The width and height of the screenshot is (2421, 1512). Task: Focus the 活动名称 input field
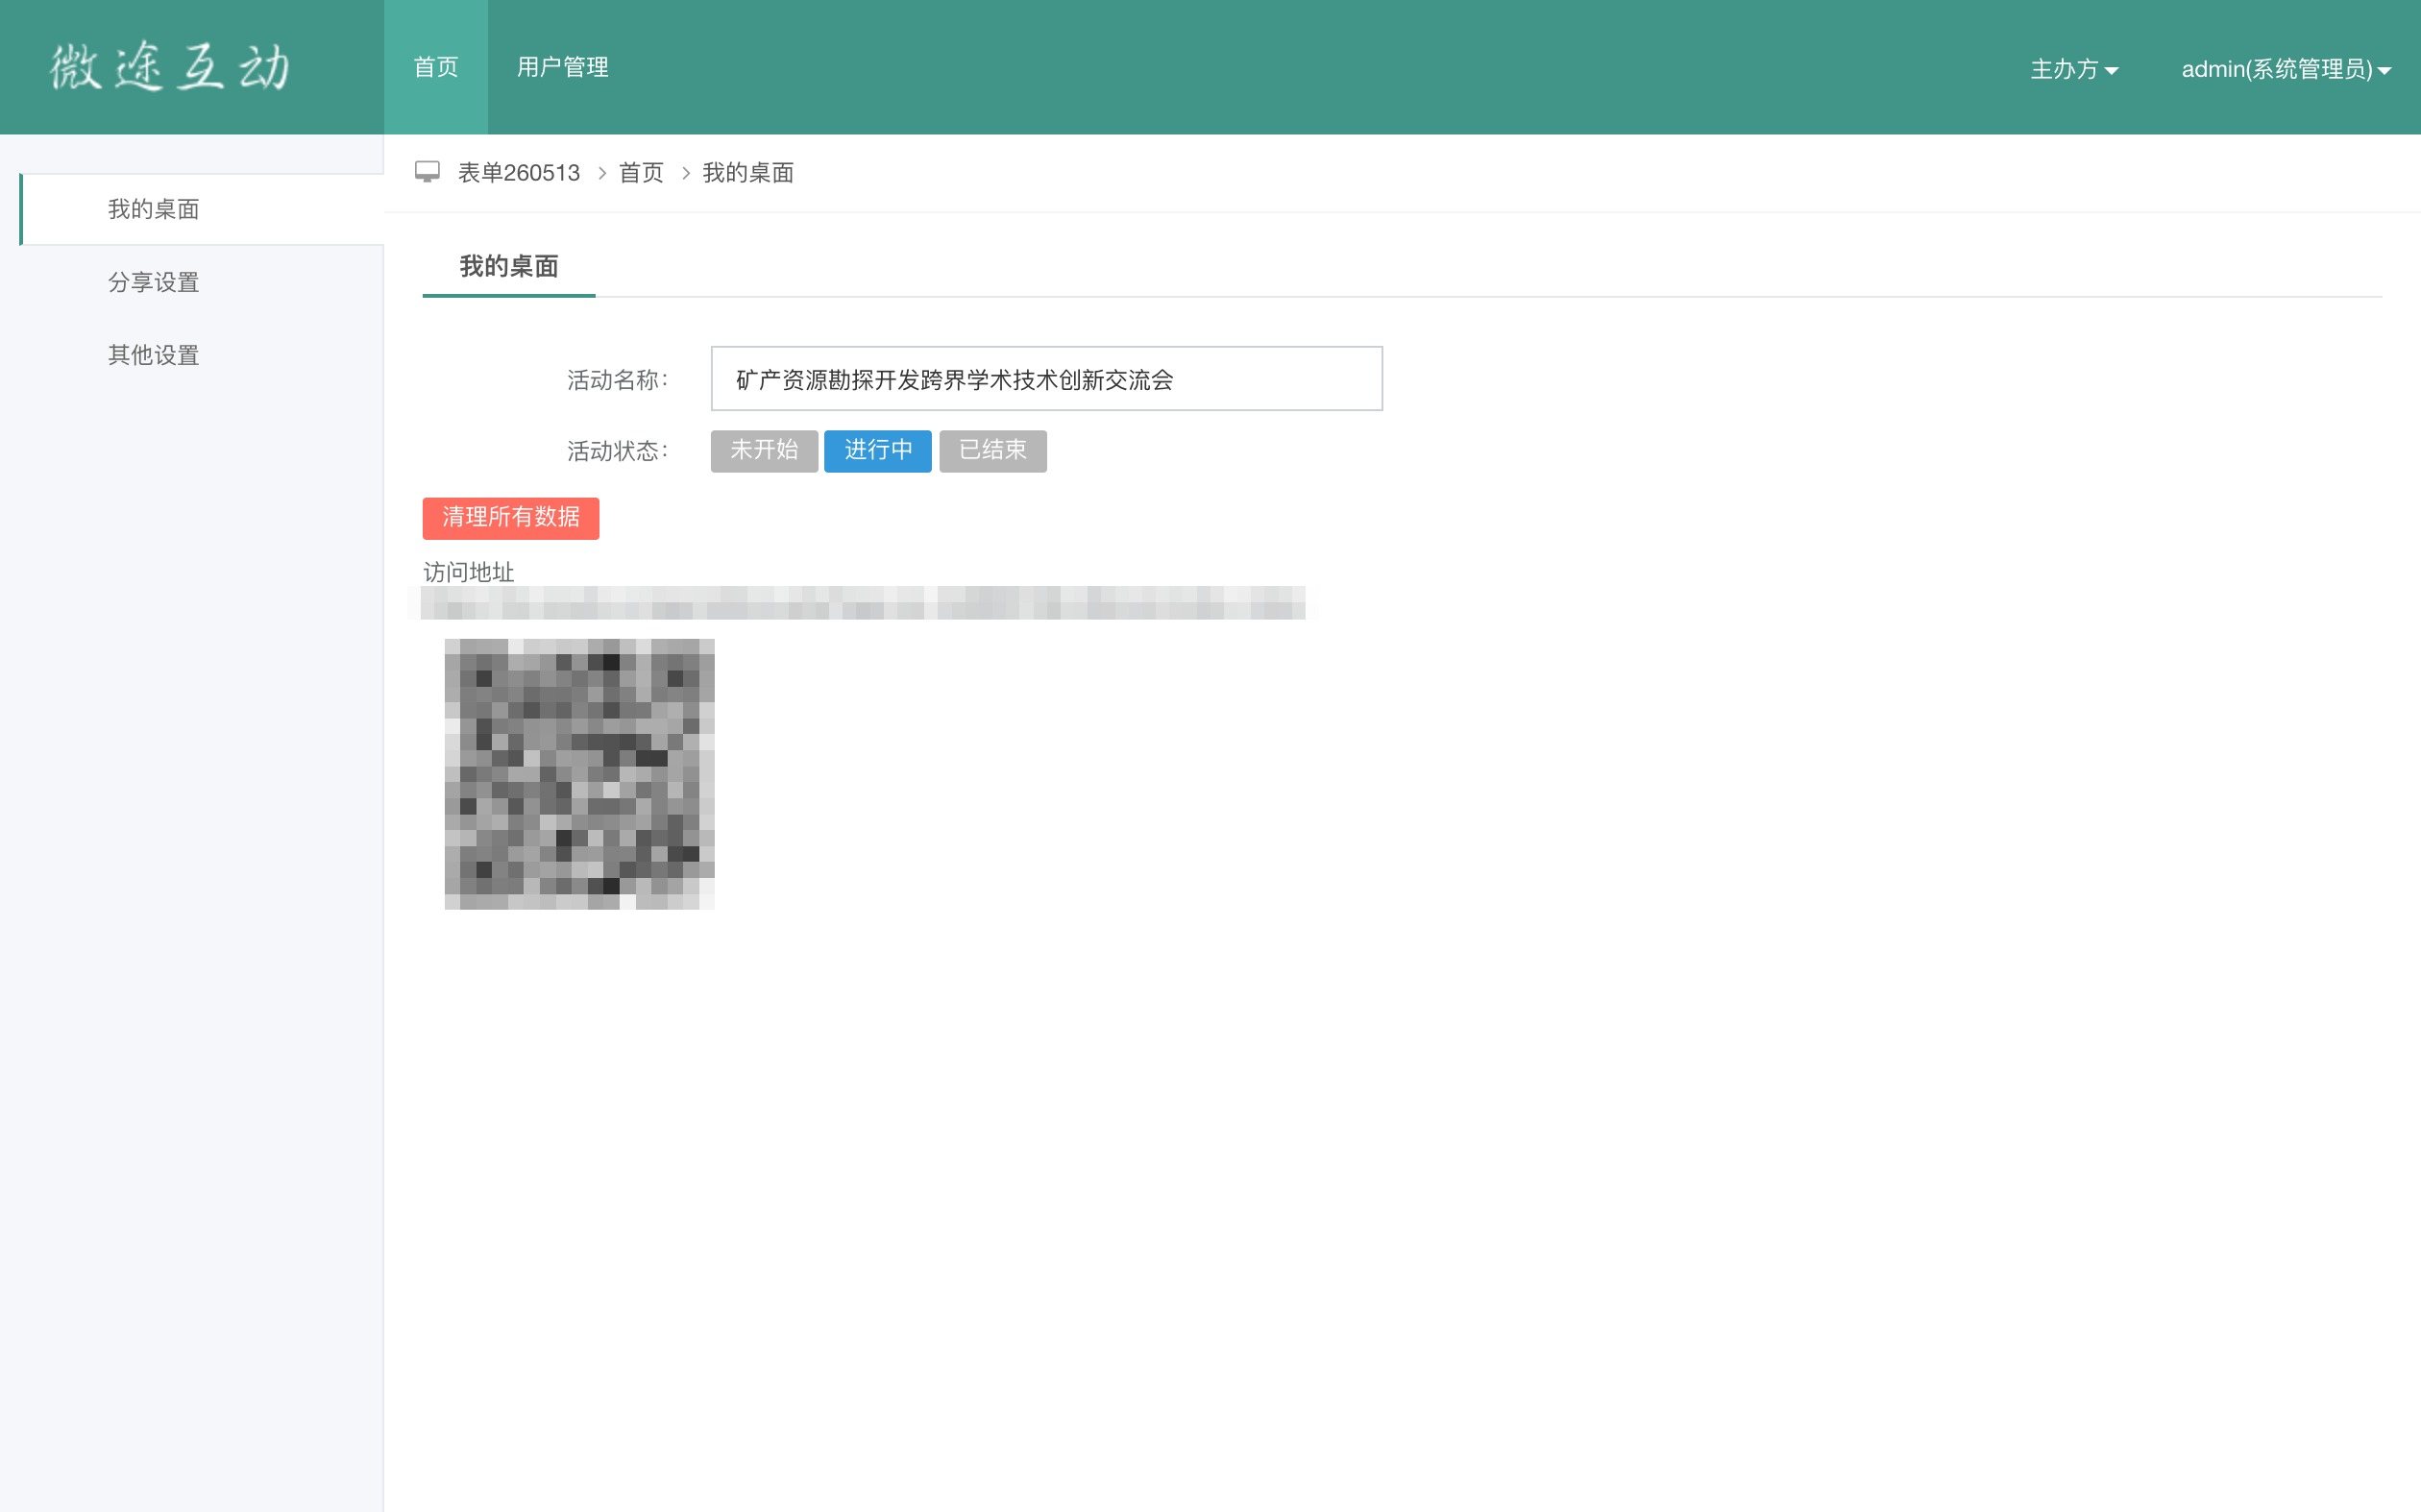(1047, 379)
